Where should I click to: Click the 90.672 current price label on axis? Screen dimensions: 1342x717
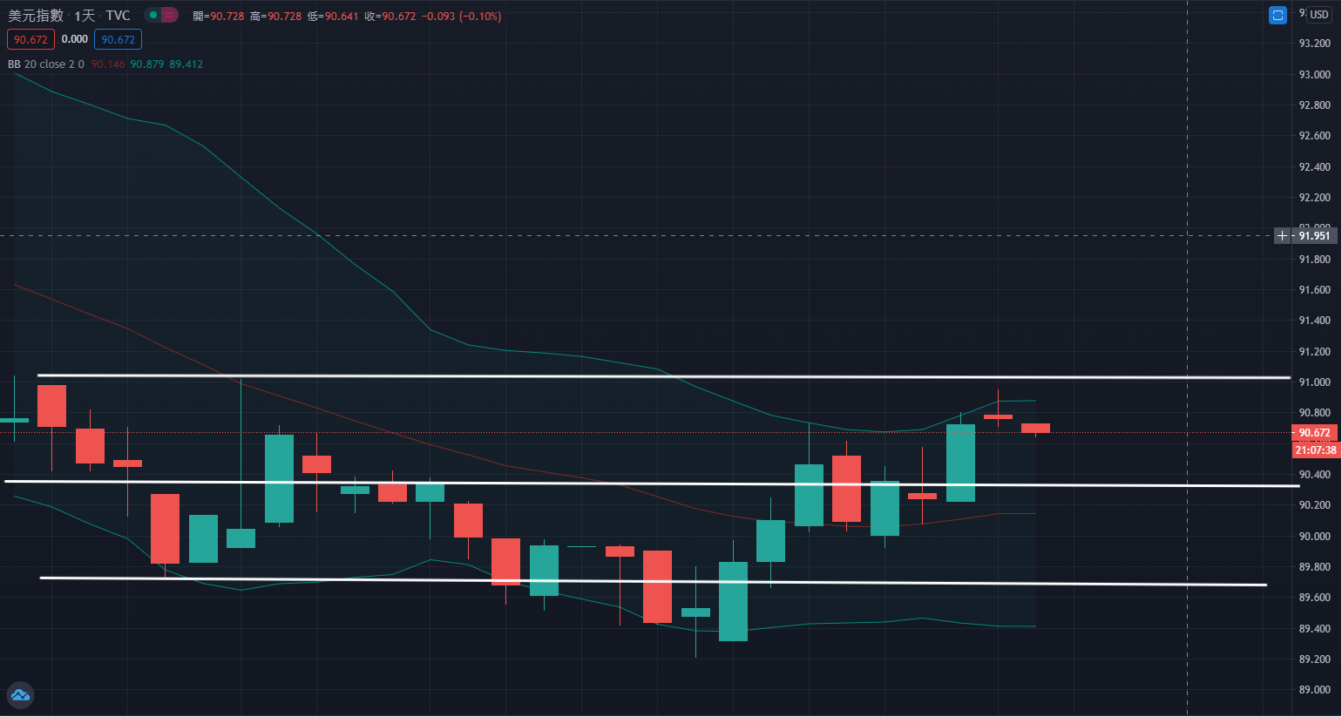1314,433
